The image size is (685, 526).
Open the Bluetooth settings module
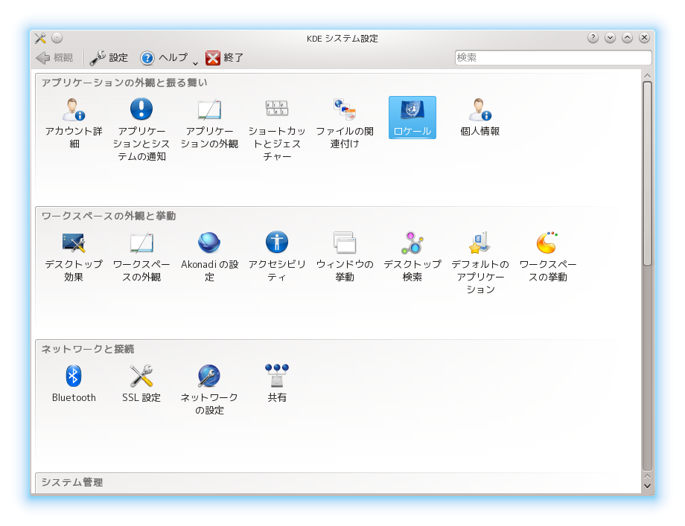pos(74,383)
